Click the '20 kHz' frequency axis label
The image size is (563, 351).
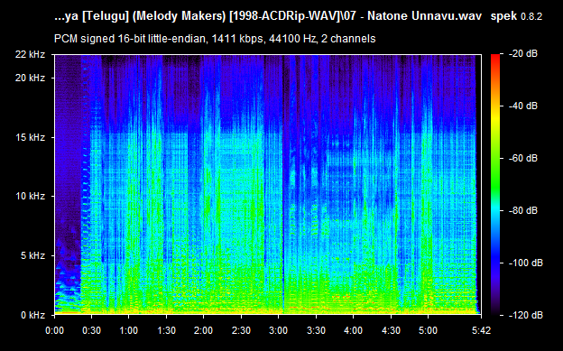tap(30, 78)
